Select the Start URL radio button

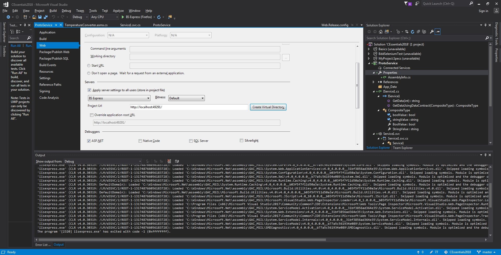tap(89, 66)
